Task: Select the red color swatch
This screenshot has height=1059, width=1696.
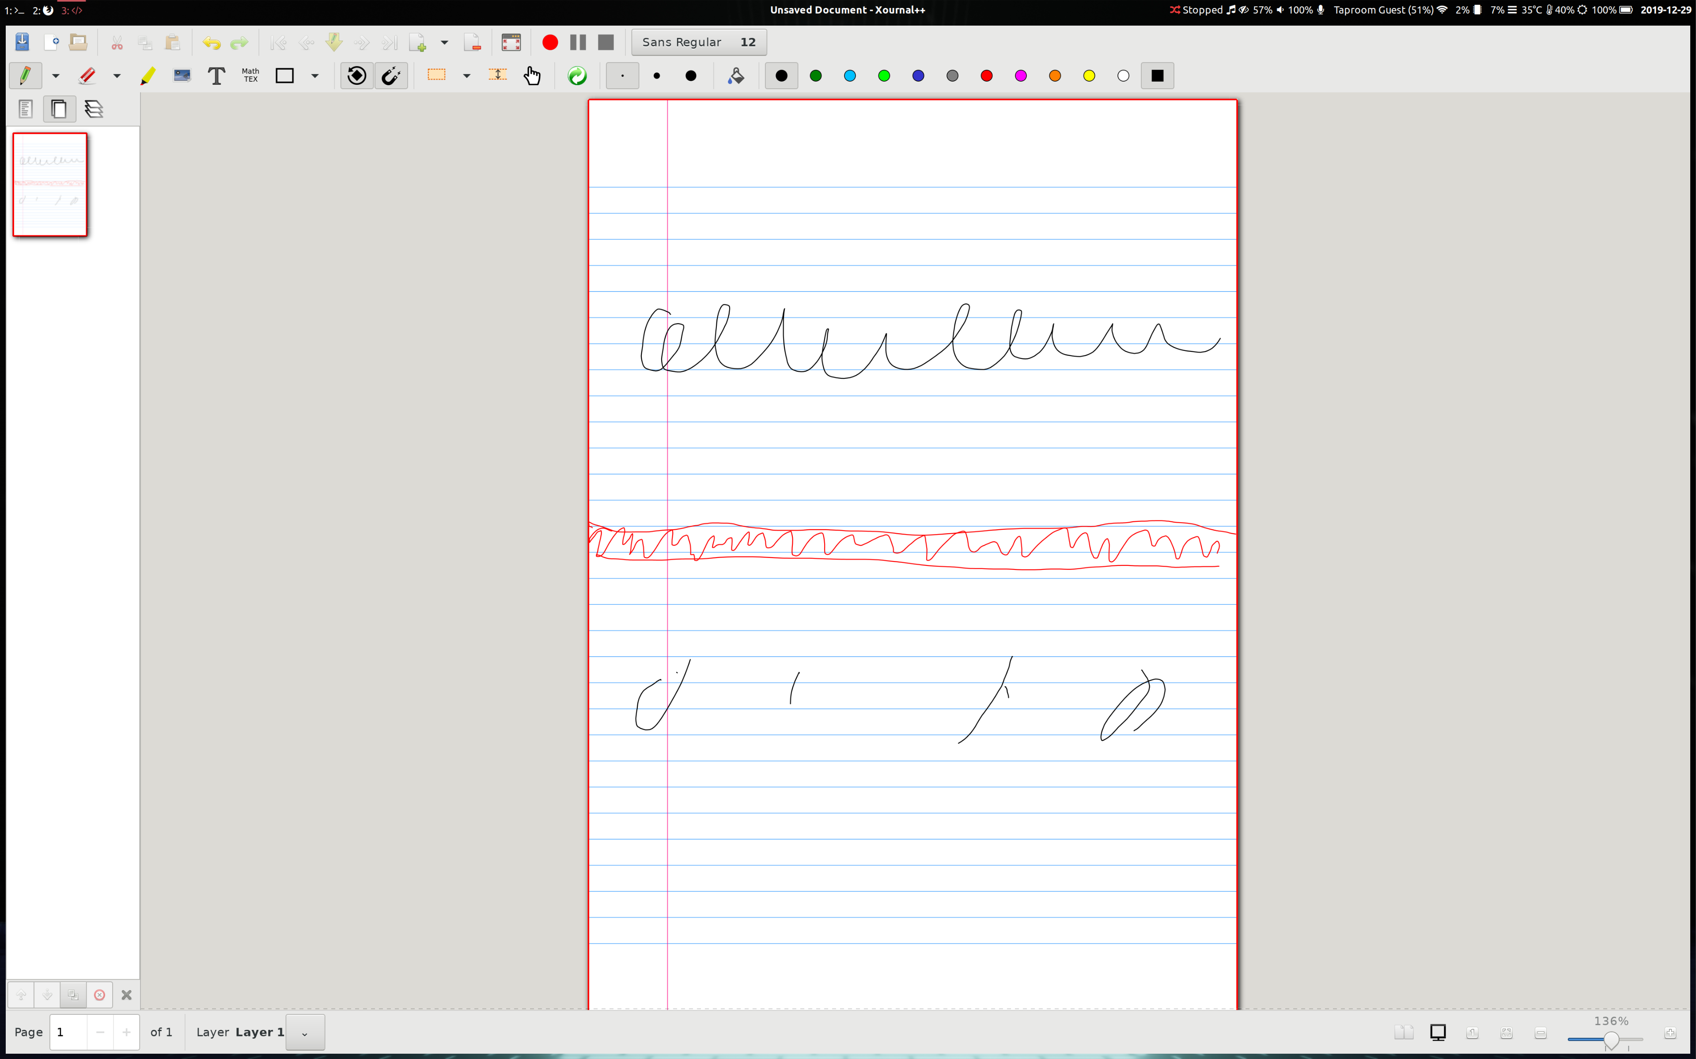Action: [986, 75]
